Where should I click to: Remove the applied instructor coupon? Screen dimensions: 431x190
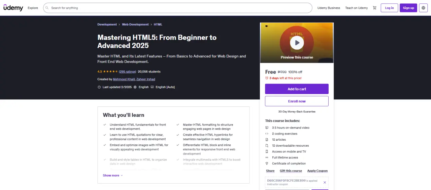325,182
